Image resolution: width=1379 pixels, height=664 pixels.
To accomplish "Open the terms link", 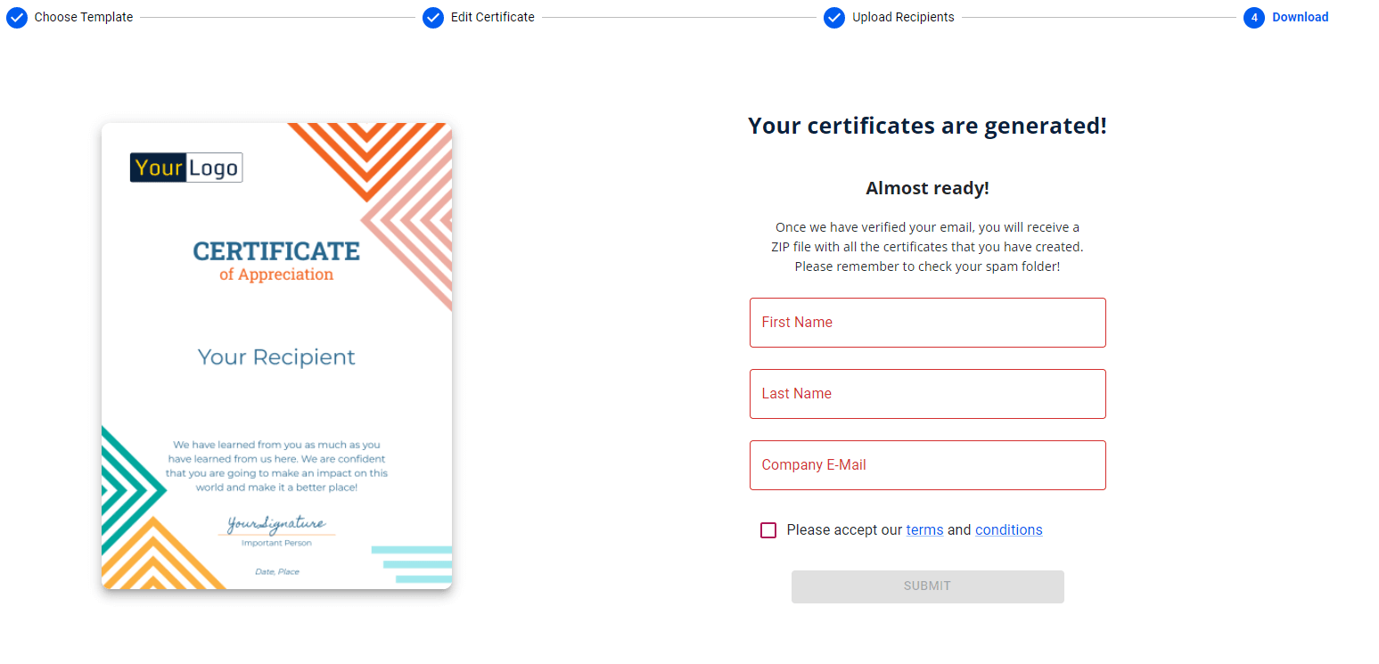I will (x=924, y=529).
